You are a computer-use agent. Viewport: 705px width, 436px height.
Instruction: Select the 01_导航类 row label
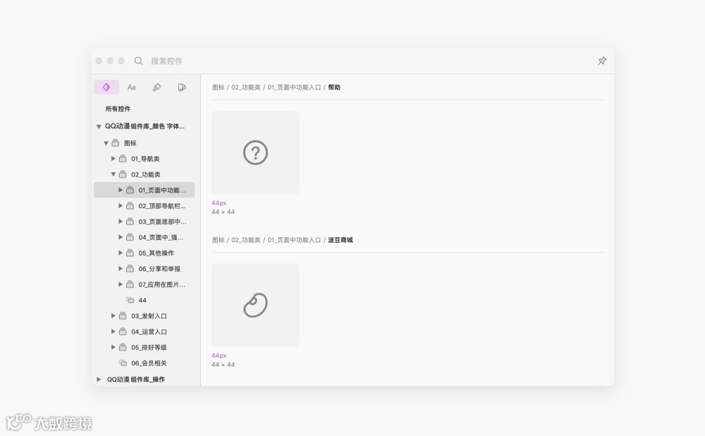point(145,159)
